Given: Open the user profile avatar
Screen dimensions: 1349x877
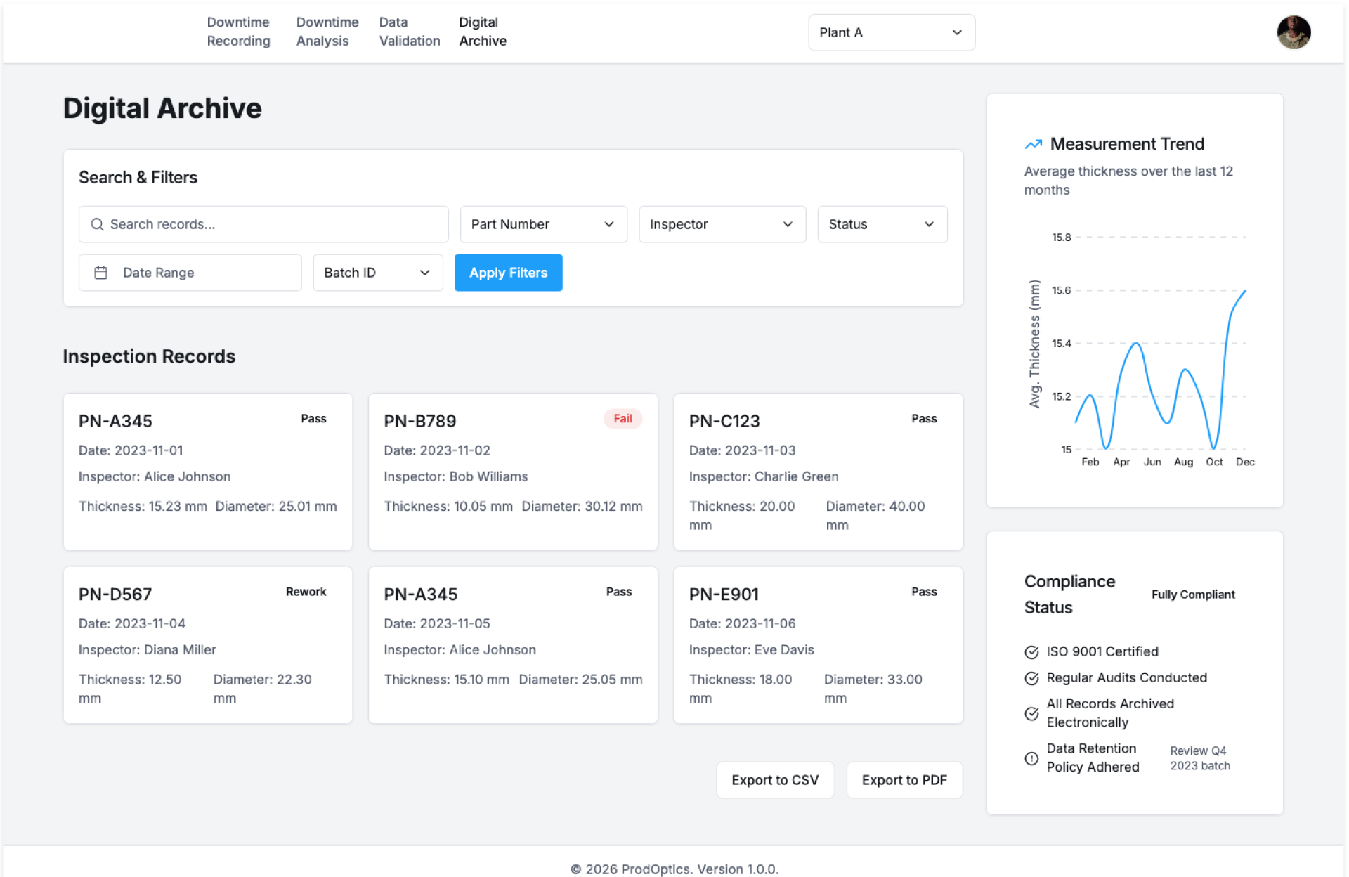Looking at the screenshot, I should pyautogui.click(x=1293, y=32).
